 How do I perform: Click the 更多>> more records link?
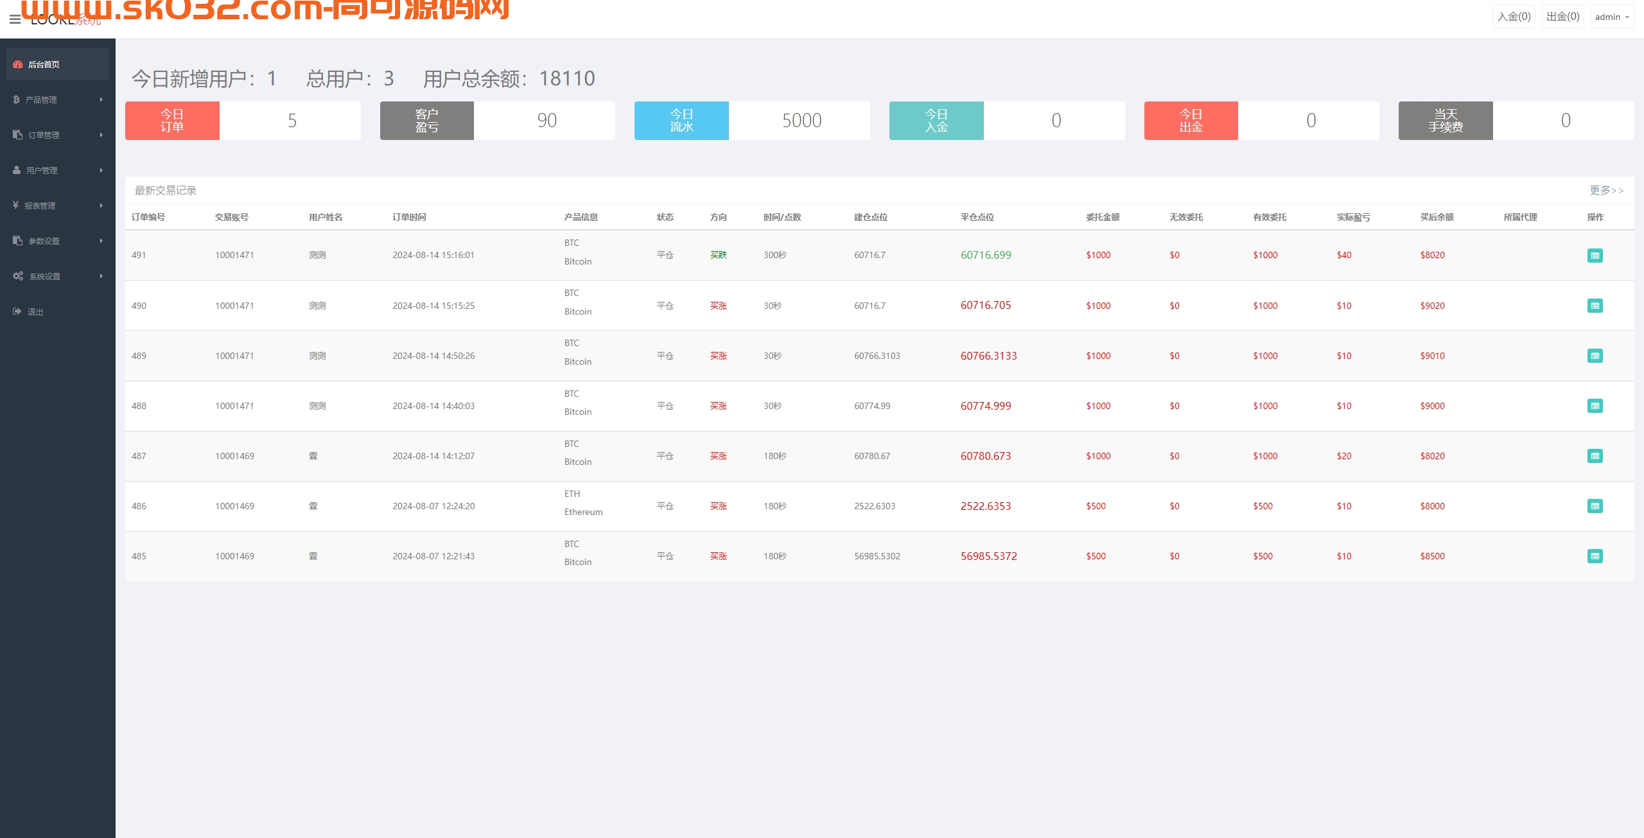(x=1606, y=191)
